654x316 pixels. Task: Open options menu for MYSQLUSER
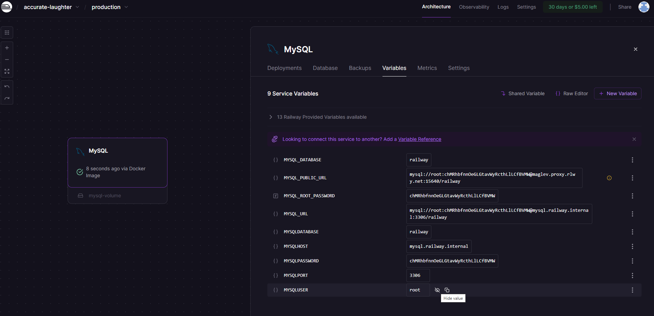(x=633, y=290)
